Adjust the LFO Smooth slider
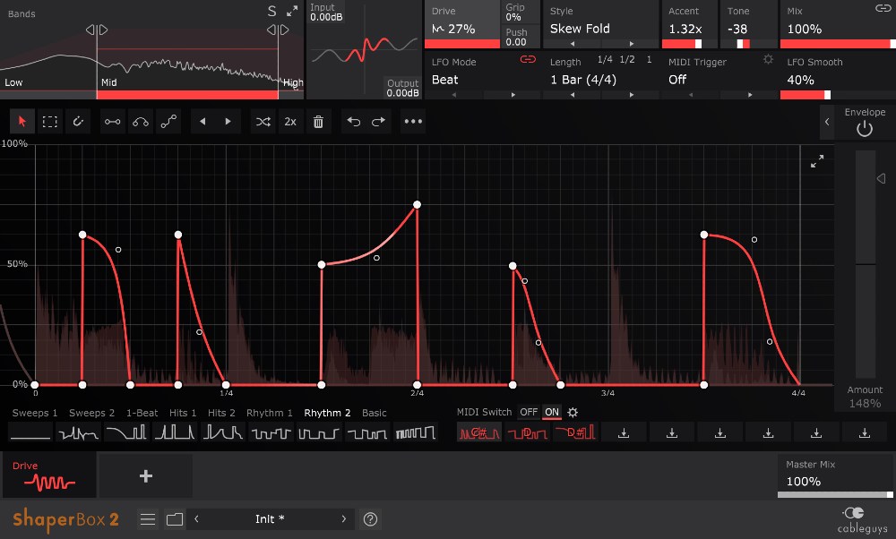Viewport: 896px width, 539px height. pos(837,95)
